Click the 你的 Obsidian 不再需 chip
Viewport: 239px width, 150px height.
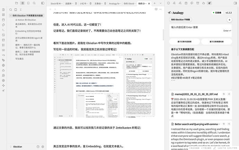(x=180, y=20)
